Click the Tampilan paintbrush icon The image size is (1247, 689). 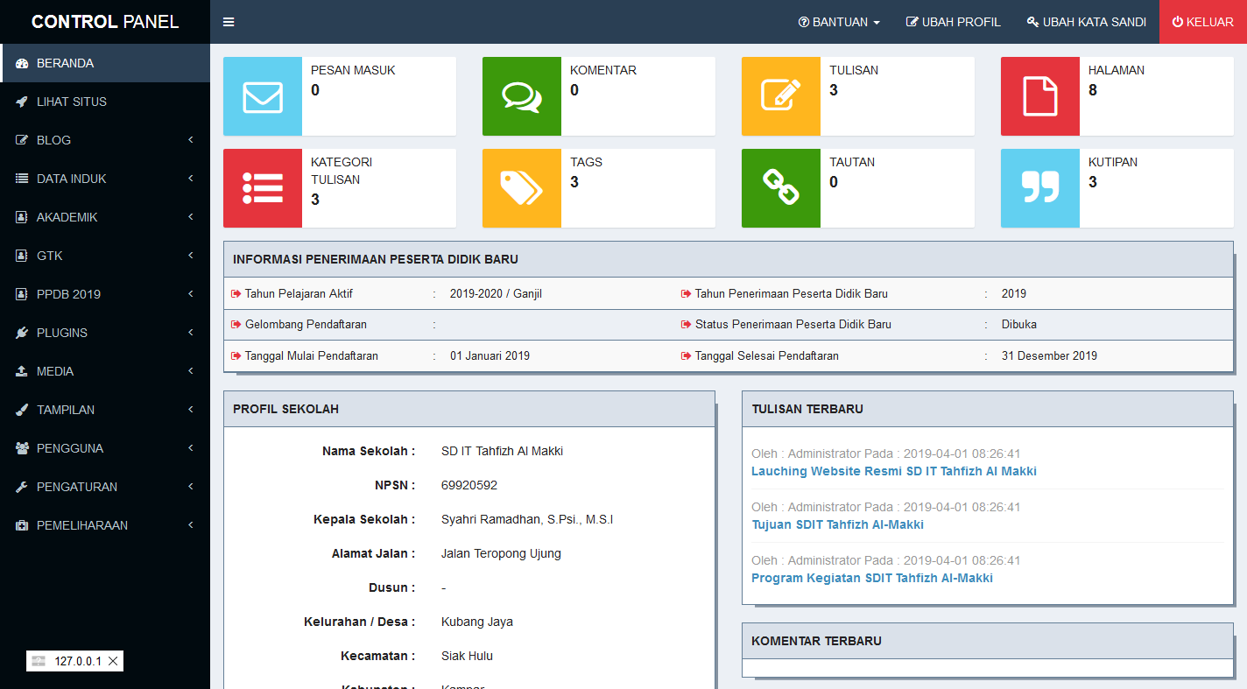[22, 410]
